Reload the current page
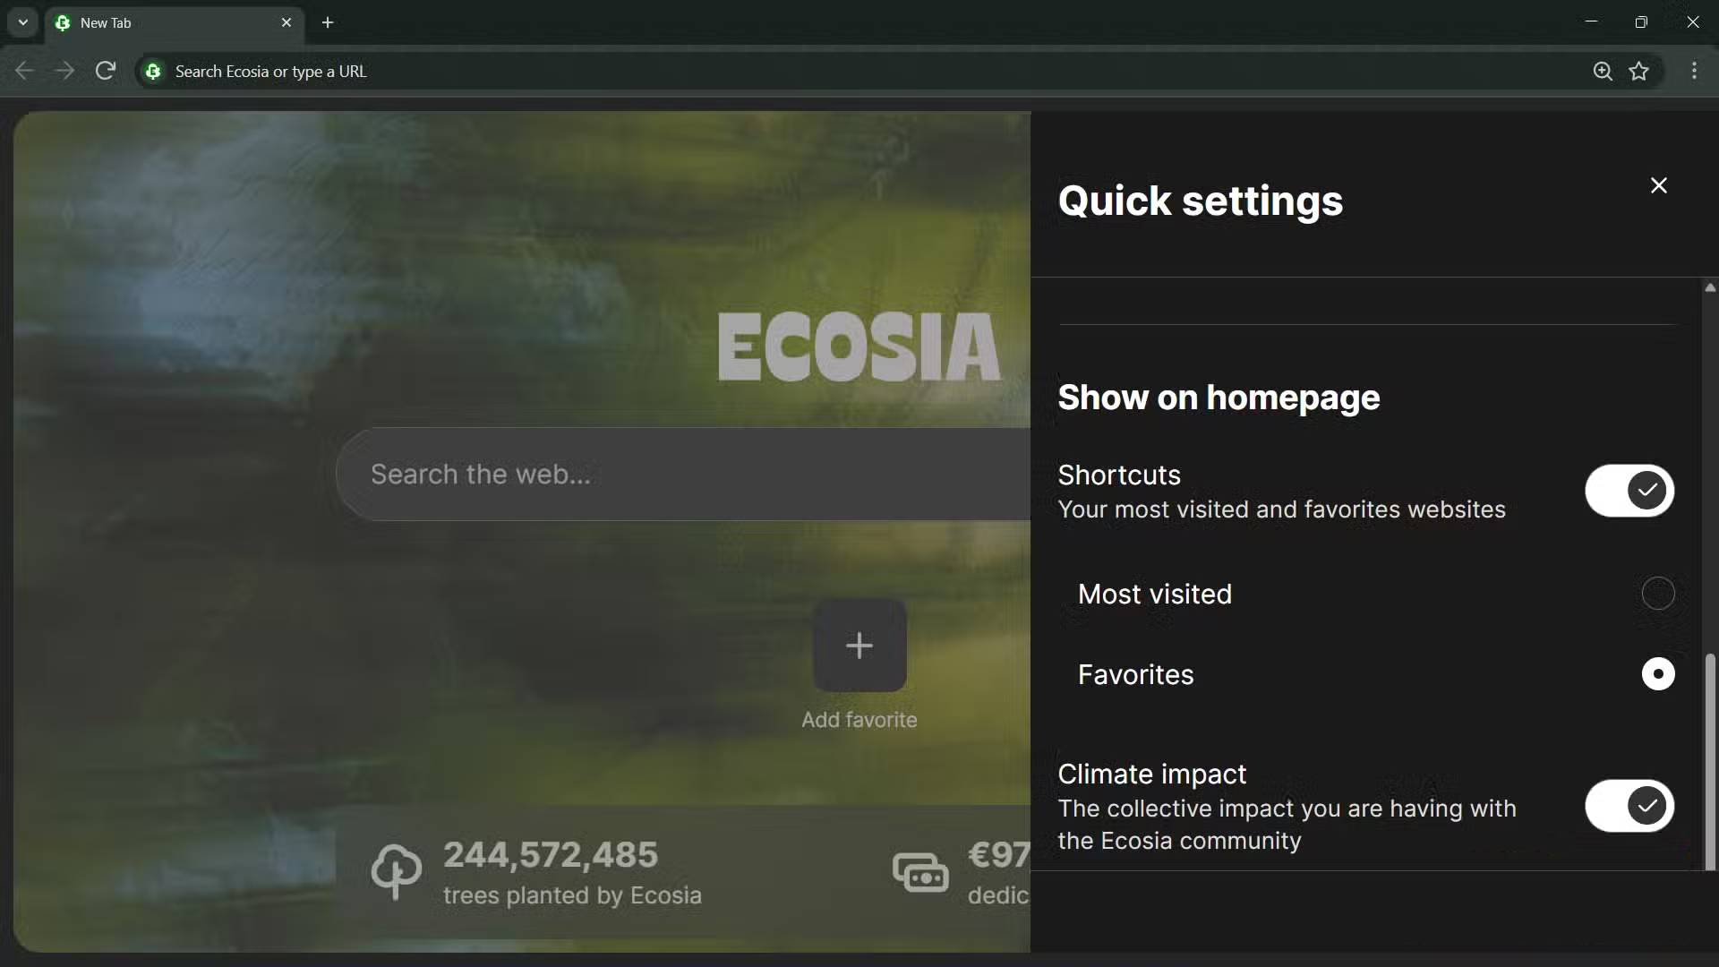1719x967 pixels. click(x=105, y=71)
